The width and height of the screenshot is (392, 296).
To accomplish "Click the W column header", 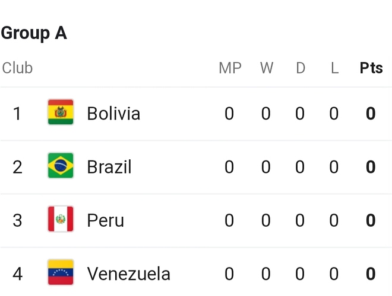I will click(x=267, y=67).
